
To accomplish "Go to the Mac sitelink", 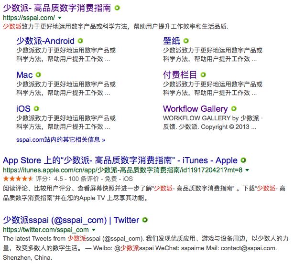I will point(24,75).
